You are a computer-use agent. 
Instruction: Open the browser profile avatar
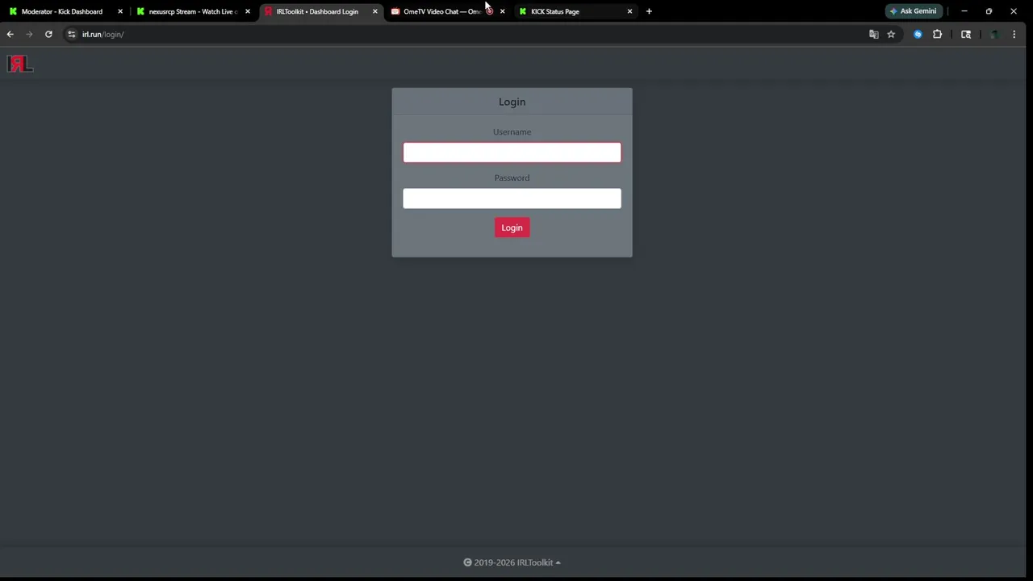(x=994, y=34)
